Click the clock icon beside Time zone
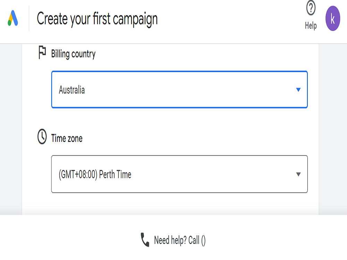The width and height of the screenshot is (347, 260). click(42, 136)
